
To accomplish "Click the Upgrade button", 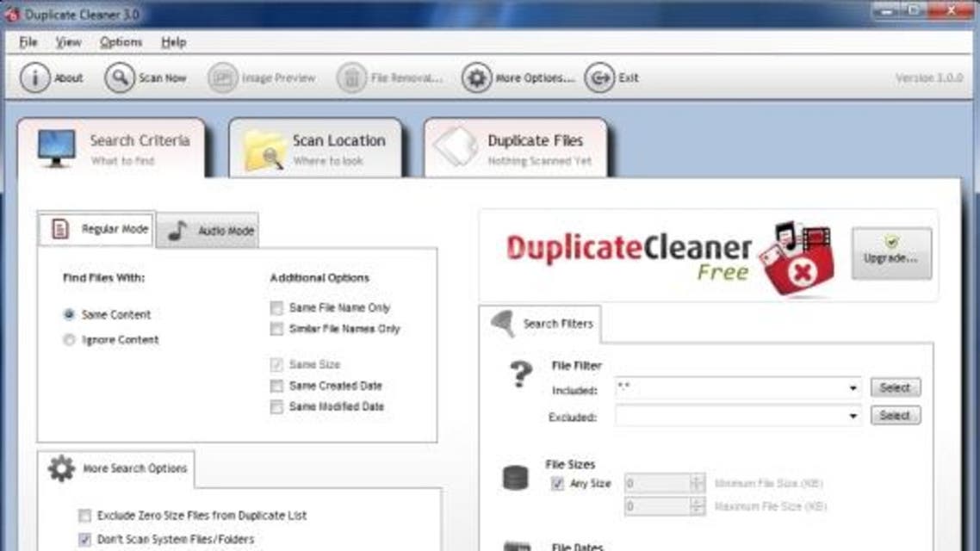I will pos(891,253).
